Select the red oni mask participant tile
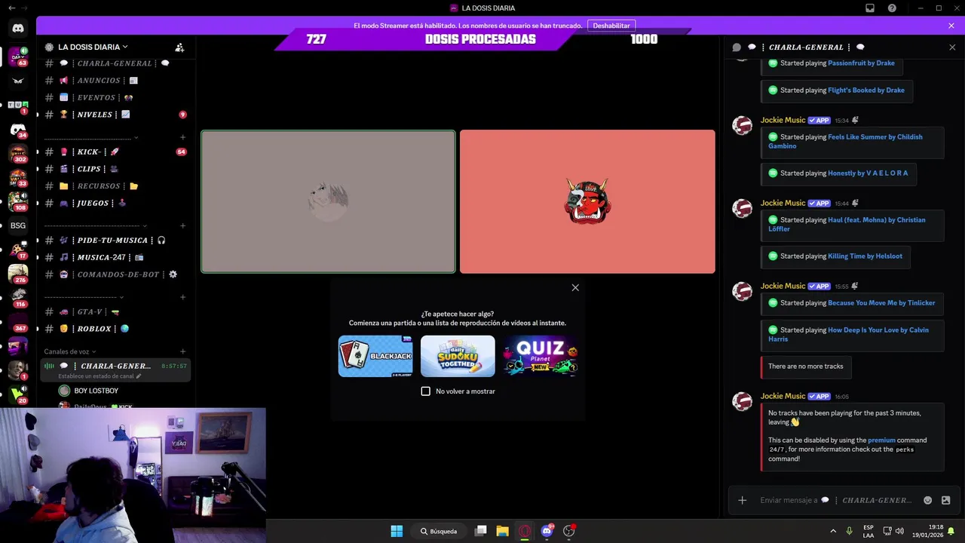965x543 pixels. [587, 201]
